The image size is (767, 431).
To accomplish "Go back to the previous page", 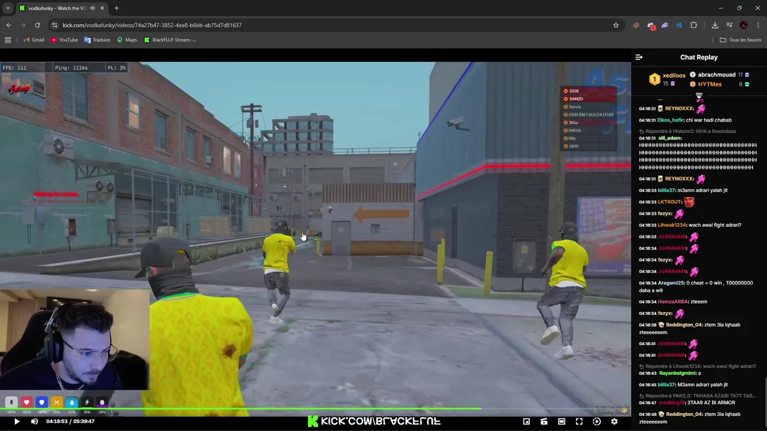I will (8, 25).
